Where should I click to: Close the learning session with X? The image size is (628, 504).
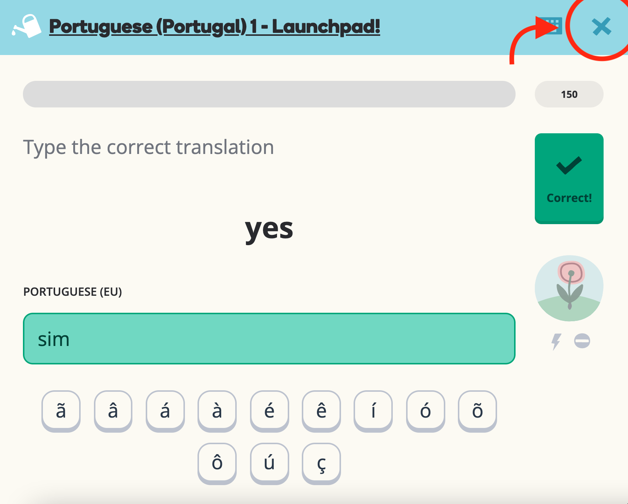coord(601,27)
